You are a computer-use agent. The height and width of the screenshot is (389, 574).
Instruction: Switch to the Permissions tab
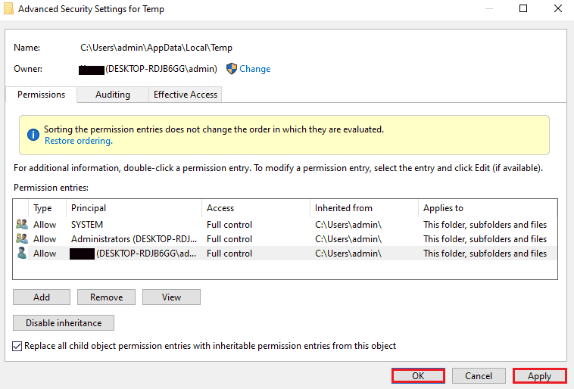(x=42, y=95)
